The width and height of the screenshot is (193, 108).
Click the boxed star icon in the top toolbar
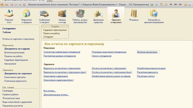coord(157,4)
